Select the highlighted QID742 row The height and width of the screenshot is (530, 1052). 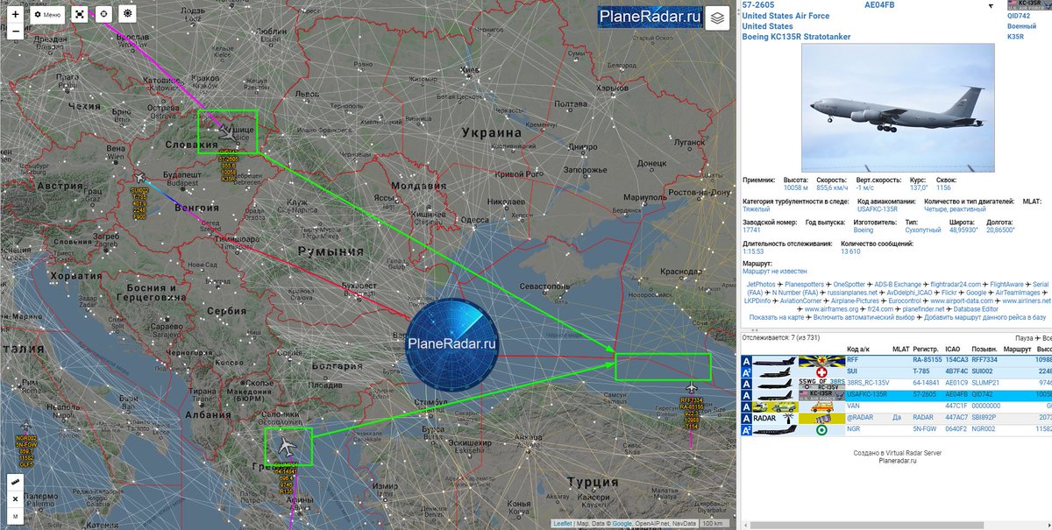896,395
